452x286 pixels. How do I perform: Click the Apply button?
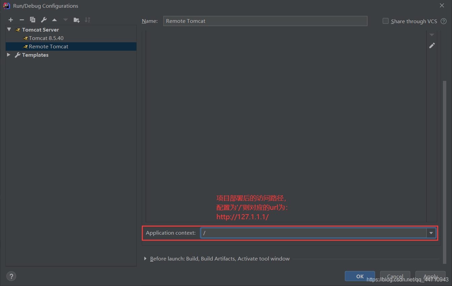point(430,276)
